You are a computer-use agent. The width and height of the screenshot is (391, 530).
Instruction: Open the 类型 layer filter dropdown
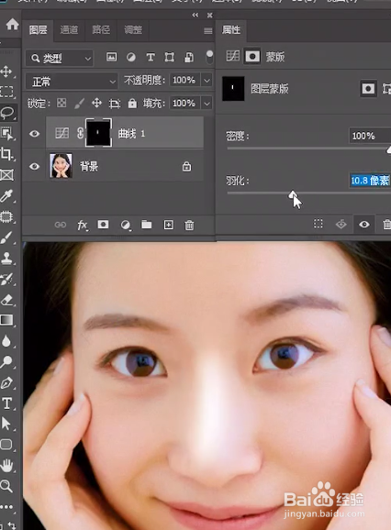59,59
